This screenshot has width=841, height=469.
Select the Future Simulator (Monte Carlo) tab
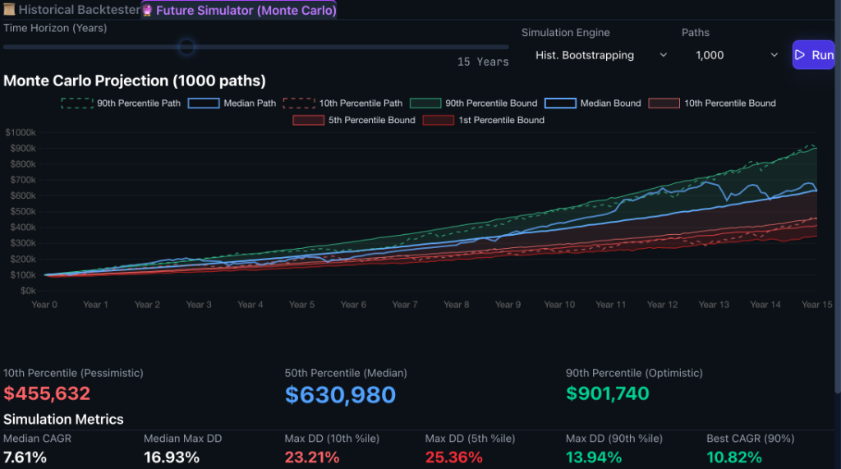239,10
